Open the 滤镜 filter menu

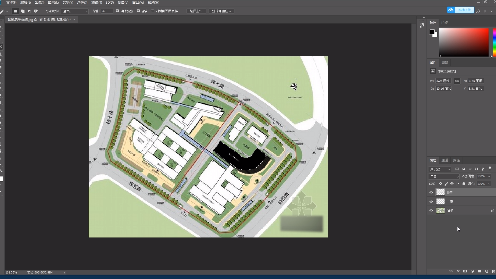click(96, 2)
